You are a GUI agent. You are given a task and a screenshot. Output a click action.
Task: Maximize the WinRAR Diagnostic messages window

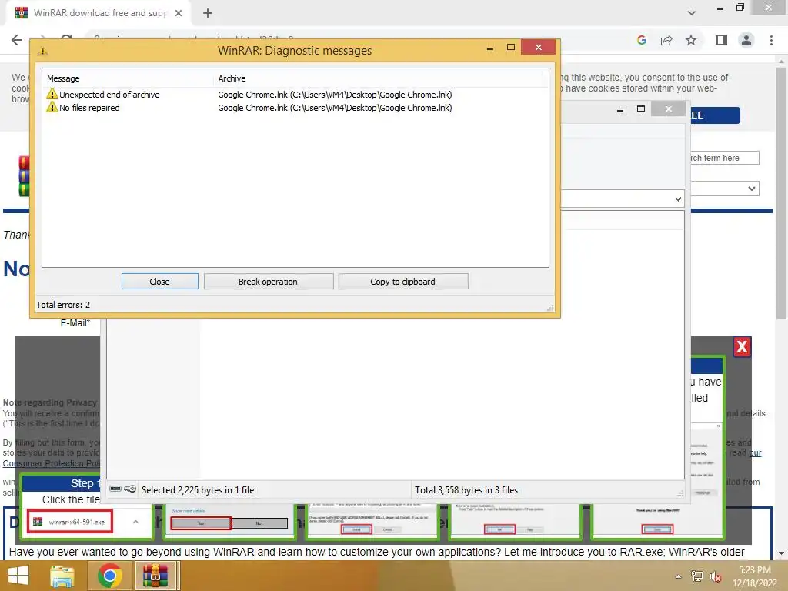(511, 47)
